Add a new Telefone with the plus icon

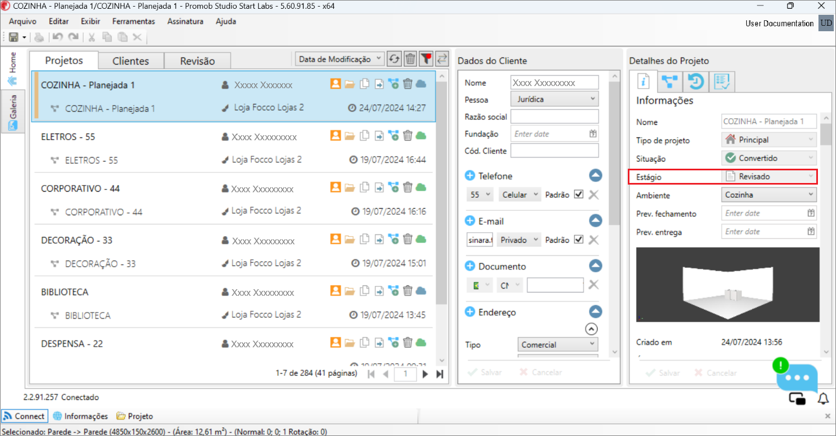[469, 176]
